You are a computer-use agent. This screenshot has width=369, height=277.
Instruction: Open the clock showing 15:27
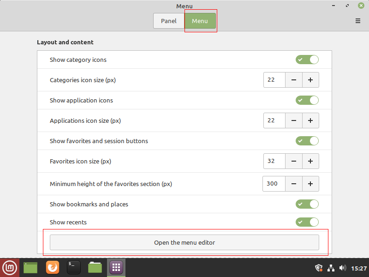pos(359,268)
